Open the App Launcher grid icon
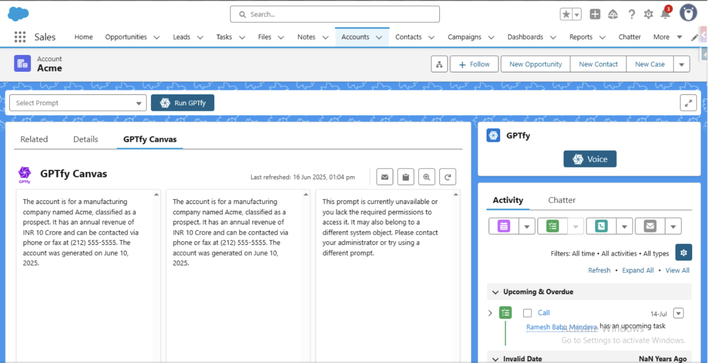 coord(20,37)
